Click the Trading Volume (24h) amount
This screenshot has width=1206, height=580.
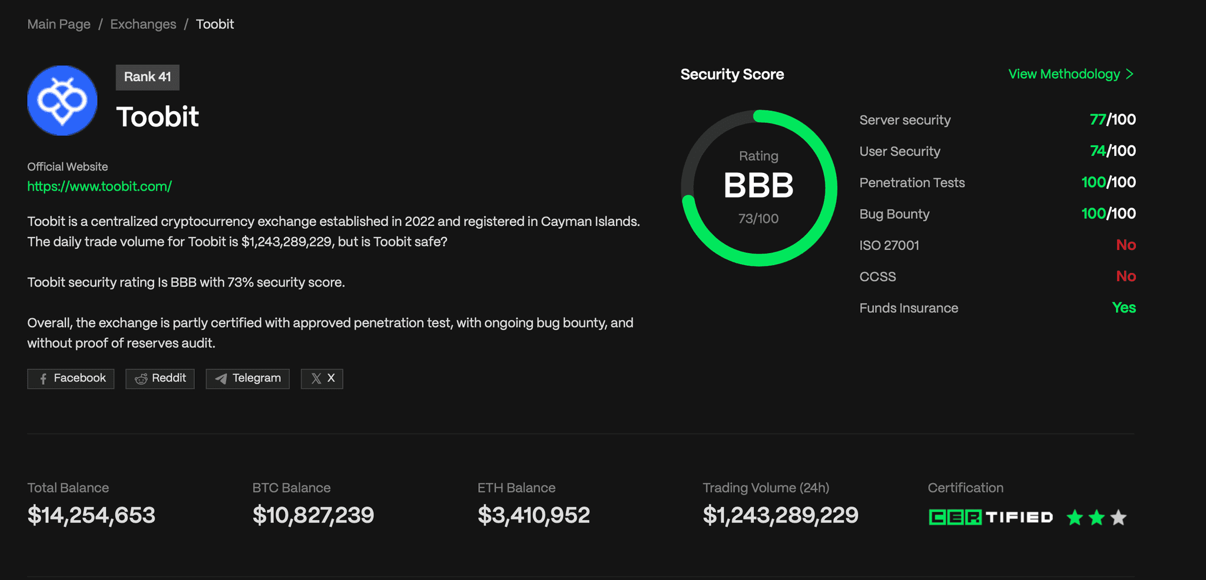[780, 515]
